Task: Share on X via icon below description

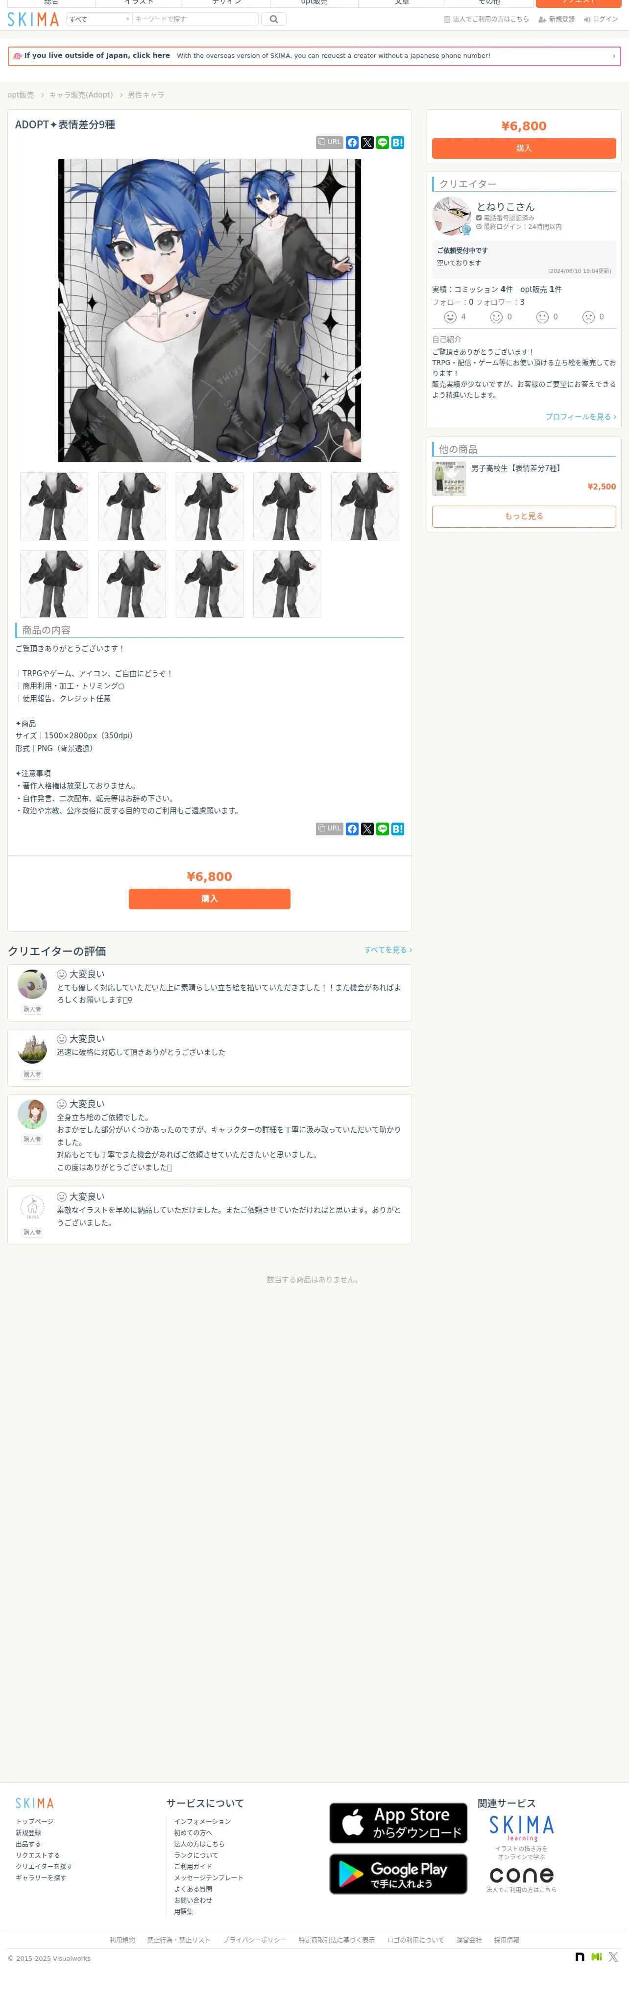Action: [x=367, y=829]
